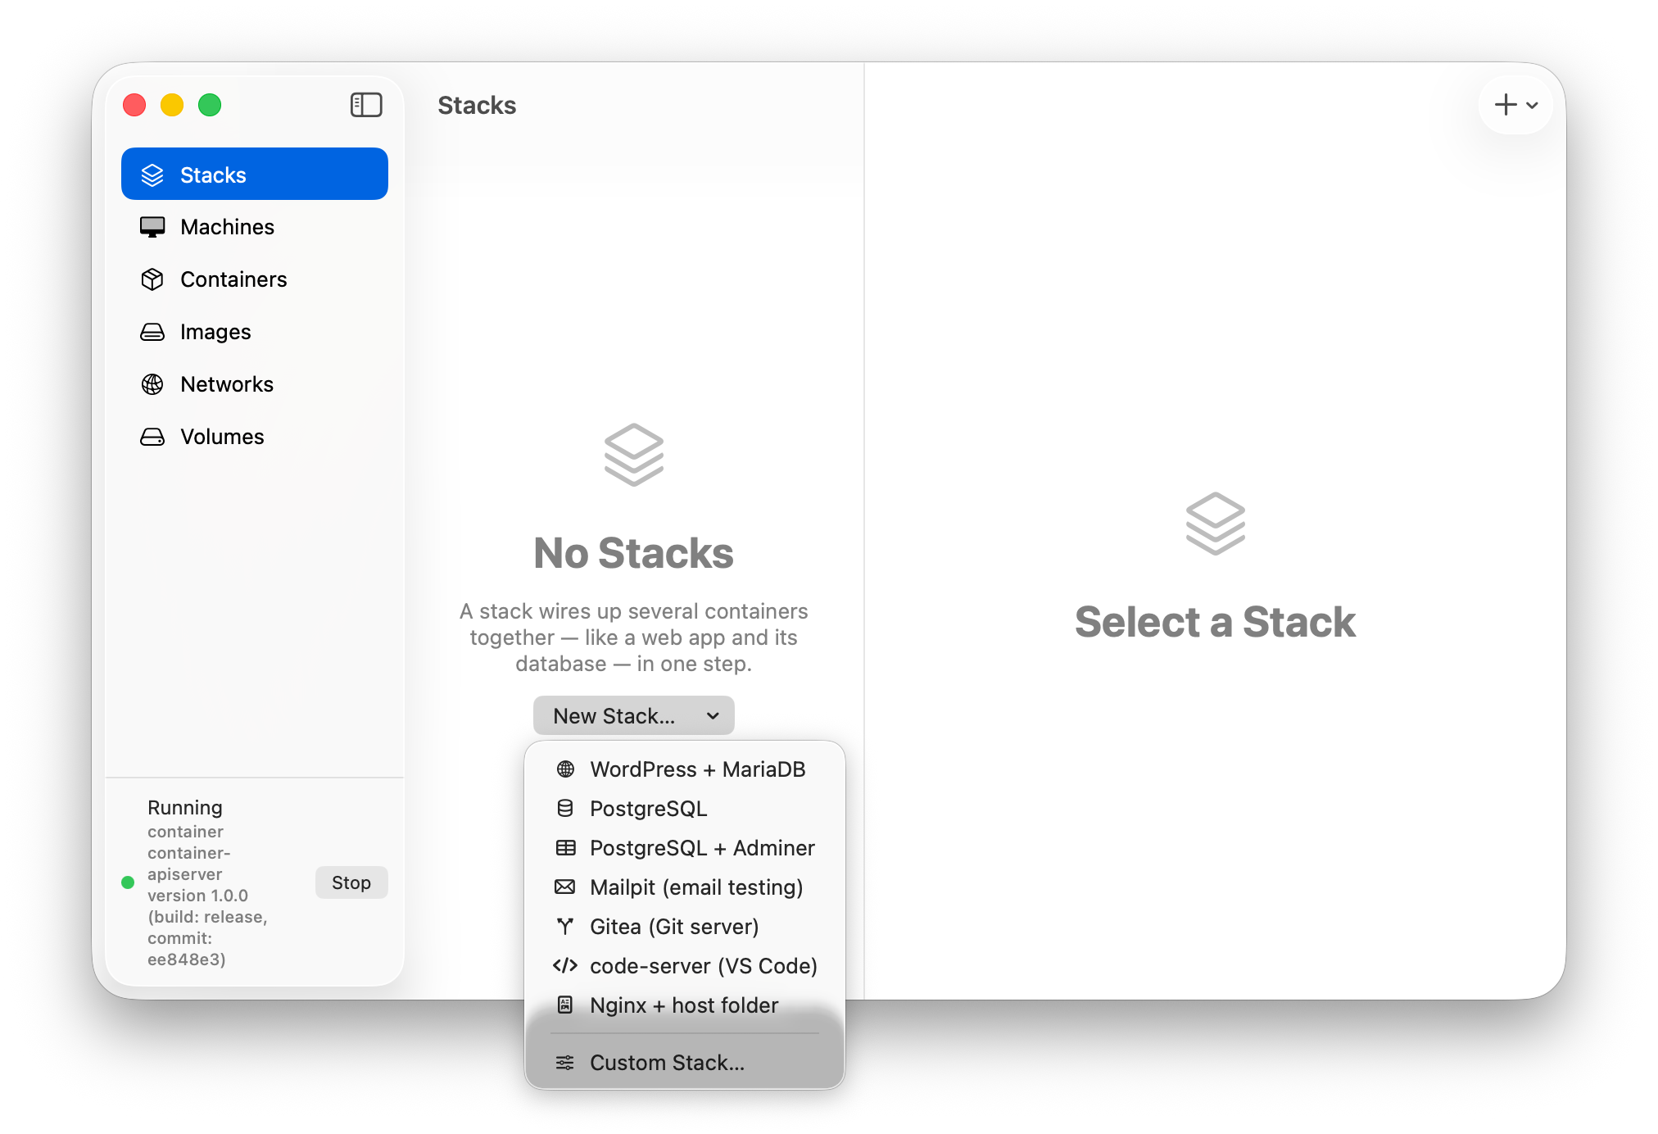Switch to the Images section

pyautogui.click(x=255, y=332)
